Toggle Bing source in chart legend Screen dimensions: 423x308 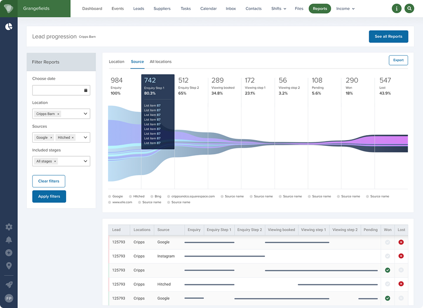click(x=156, y=196)
